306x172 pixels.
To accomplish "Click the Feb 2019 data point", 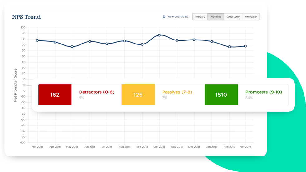I will (230, 47).
